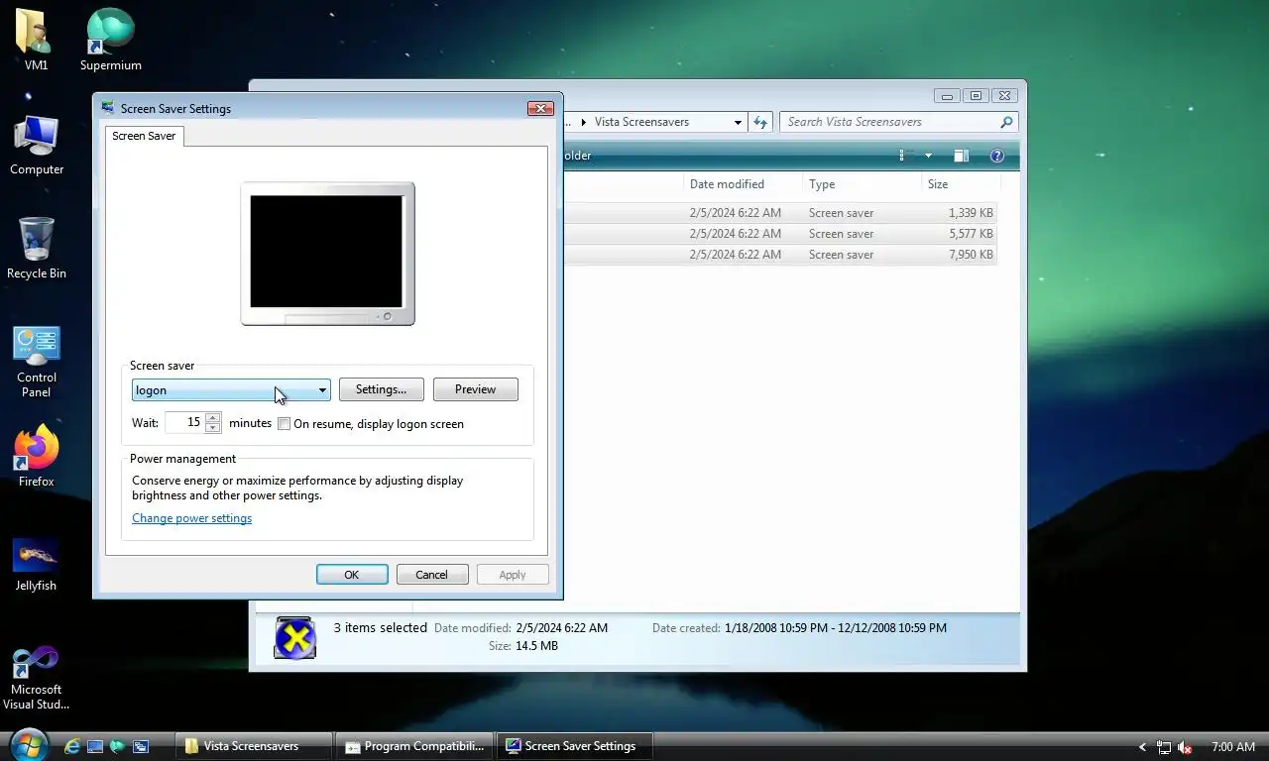The height and width of the screenshot is (761, 1269).
Task: Select the file row sized 7,950 KB
Action: click(x=780, y=255)
